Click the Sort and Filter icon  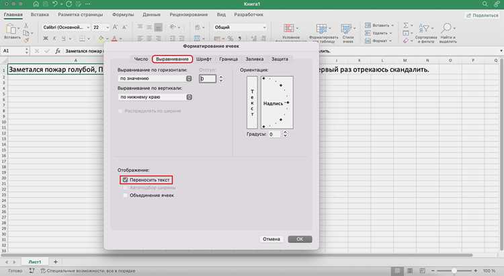[424, 28]
